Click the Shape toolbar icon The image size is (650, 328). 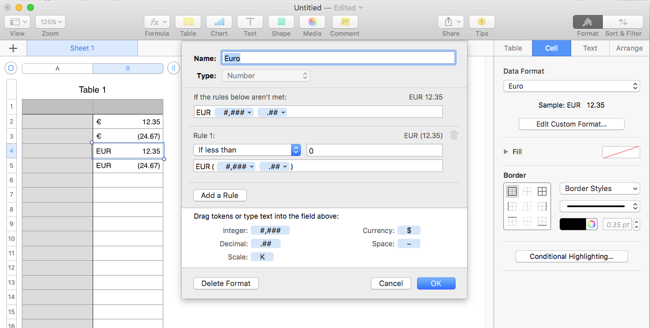[x=281, y=22]
